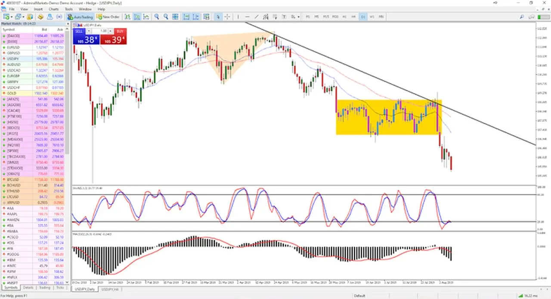
Task: Open search with the magnifier icon
Action: click(x=522, y=17)
